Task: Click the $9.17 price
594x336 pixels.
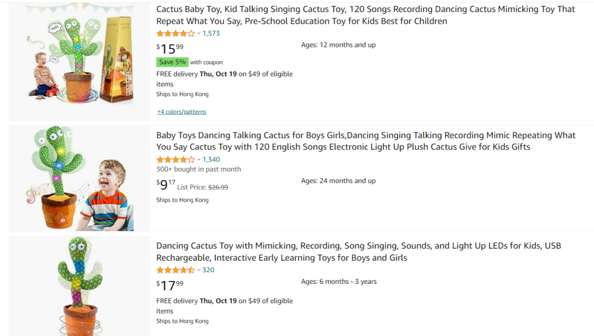Action: tap(166, 185)
